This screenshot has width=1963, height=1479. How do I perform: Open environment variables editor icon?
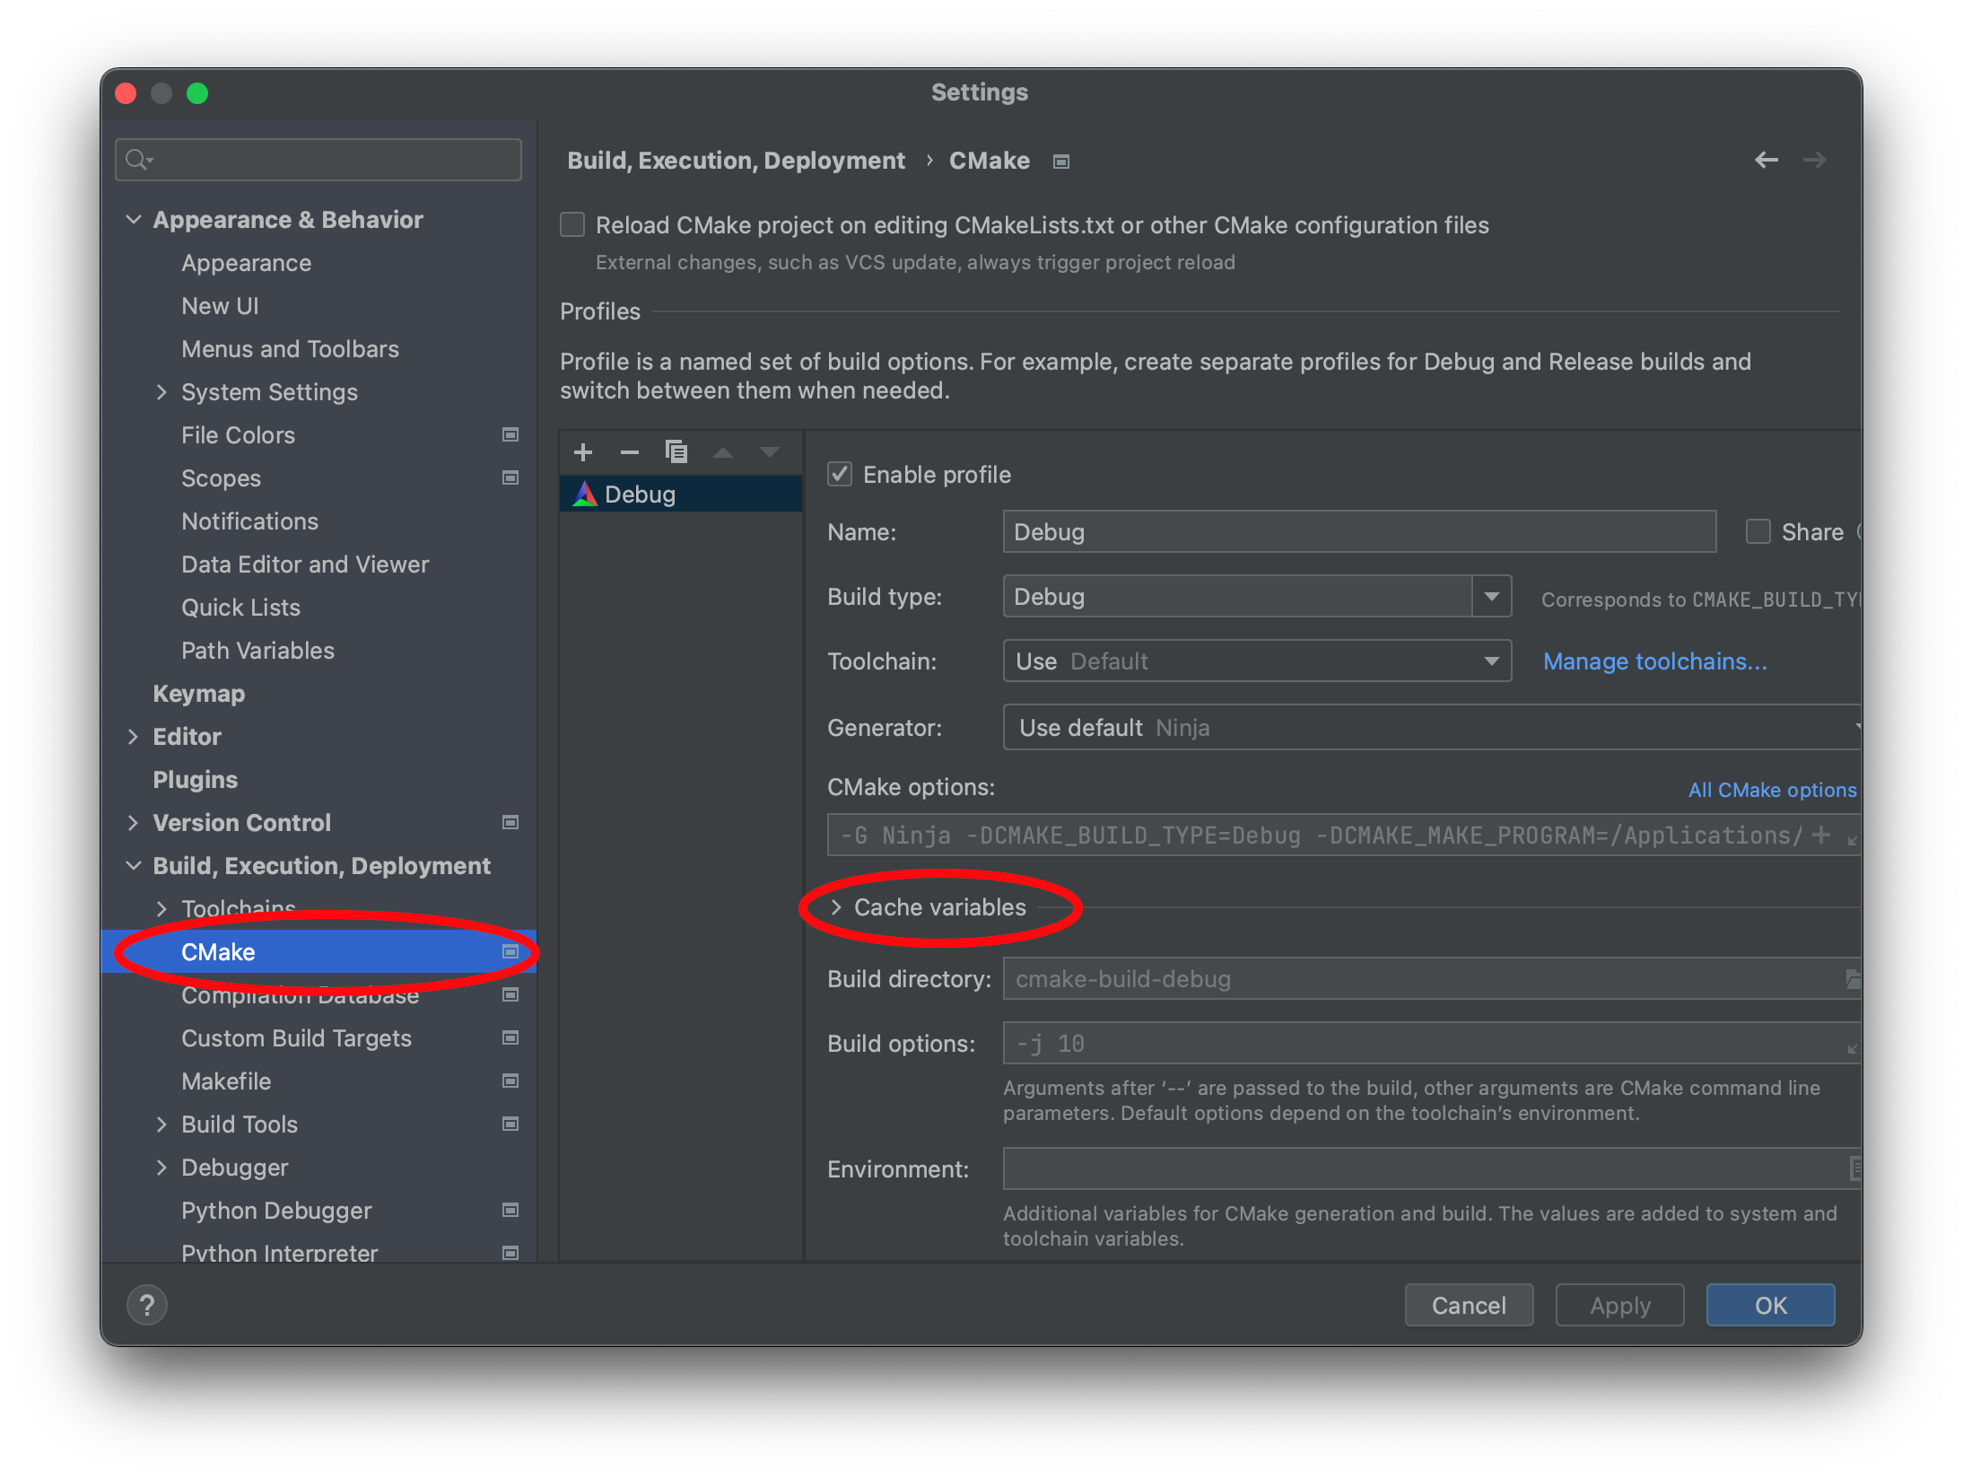(x=1855, y=1168)
